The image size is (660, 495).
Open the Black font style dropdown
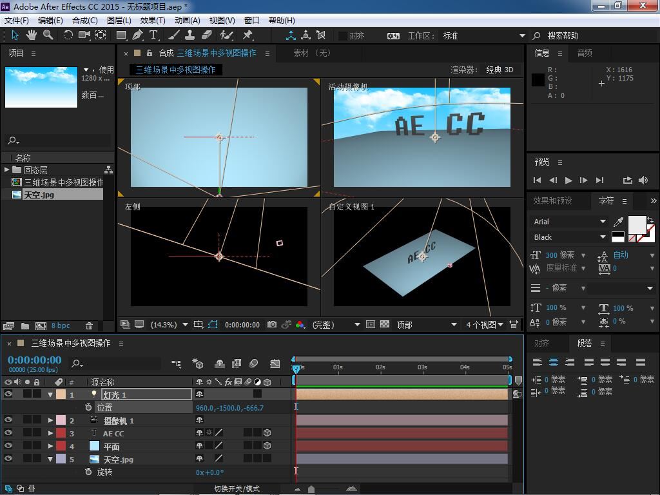pos(568,237)
